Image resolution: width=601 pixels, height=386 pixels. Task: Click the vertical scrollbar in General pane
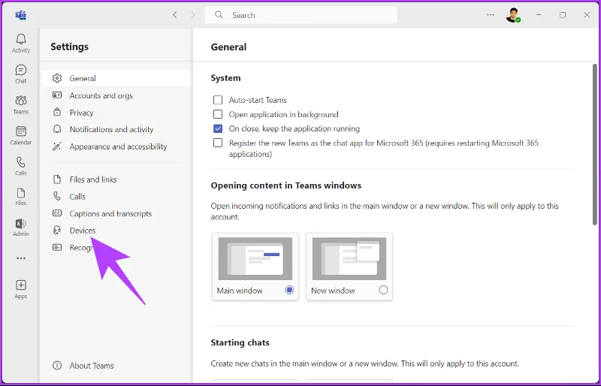coord(594,144)
